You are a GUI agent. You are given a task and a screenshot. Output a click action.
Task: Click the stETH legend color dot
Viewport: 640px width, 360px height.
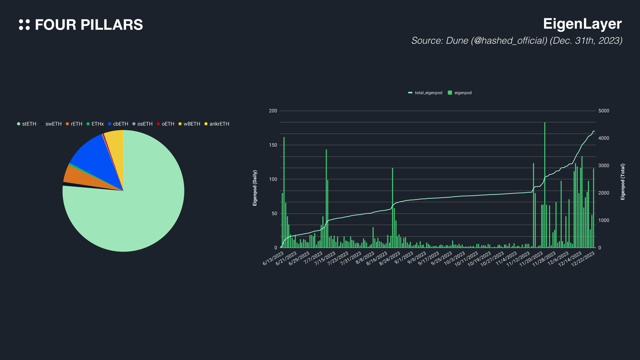pos(19,124)
